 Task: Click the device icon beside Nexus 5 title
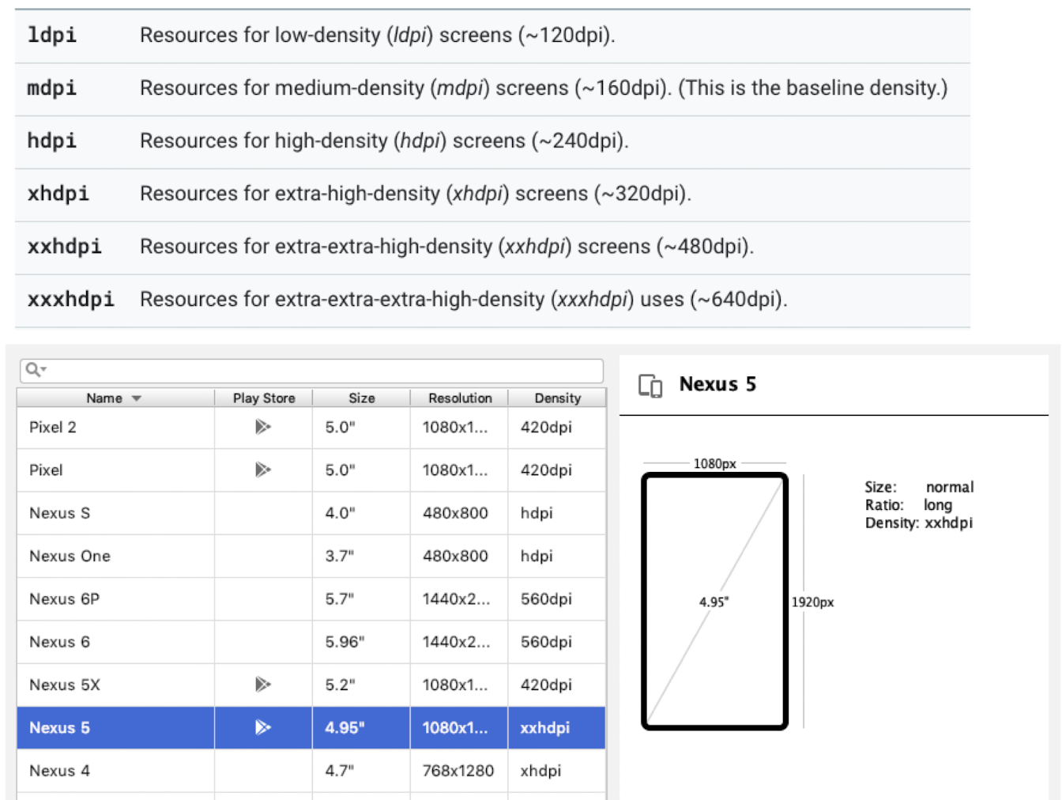click(x=650, y=386)
